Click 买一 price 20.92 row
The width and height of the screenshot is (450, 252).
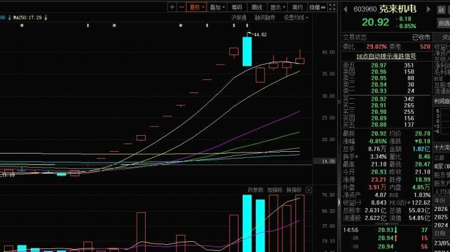point(386,99)
